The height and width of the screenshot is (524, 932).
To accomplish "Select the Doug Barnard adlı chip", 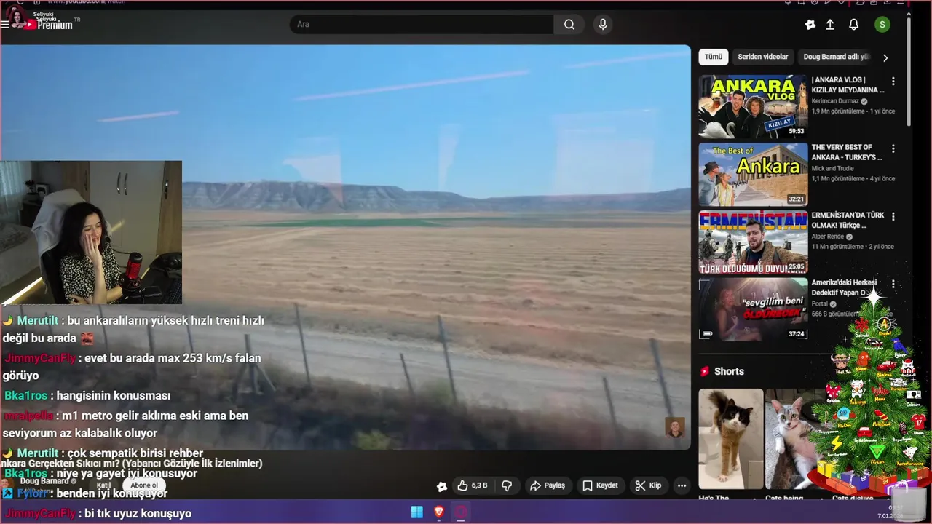I will tap(835, 57).
